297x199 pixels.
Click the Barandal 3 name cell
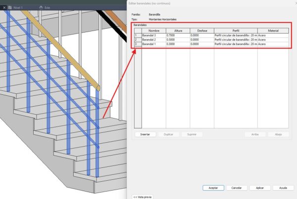coord(153,36)
